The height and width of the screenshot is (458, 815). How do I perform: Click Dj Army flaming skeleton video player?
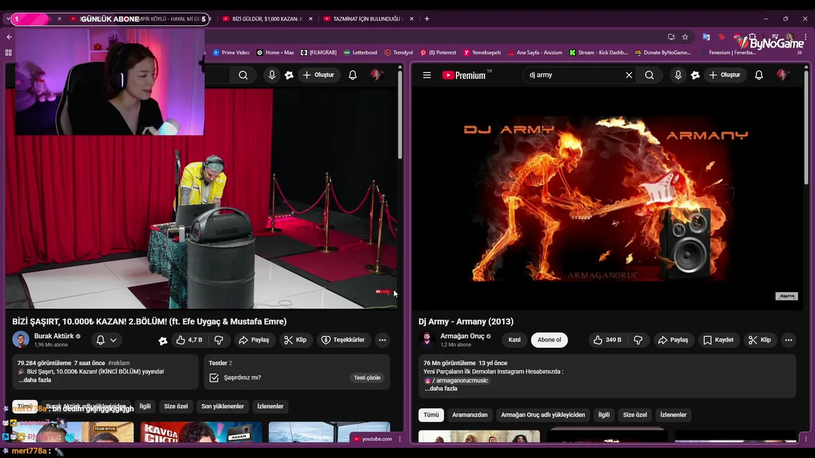(608, 198)
